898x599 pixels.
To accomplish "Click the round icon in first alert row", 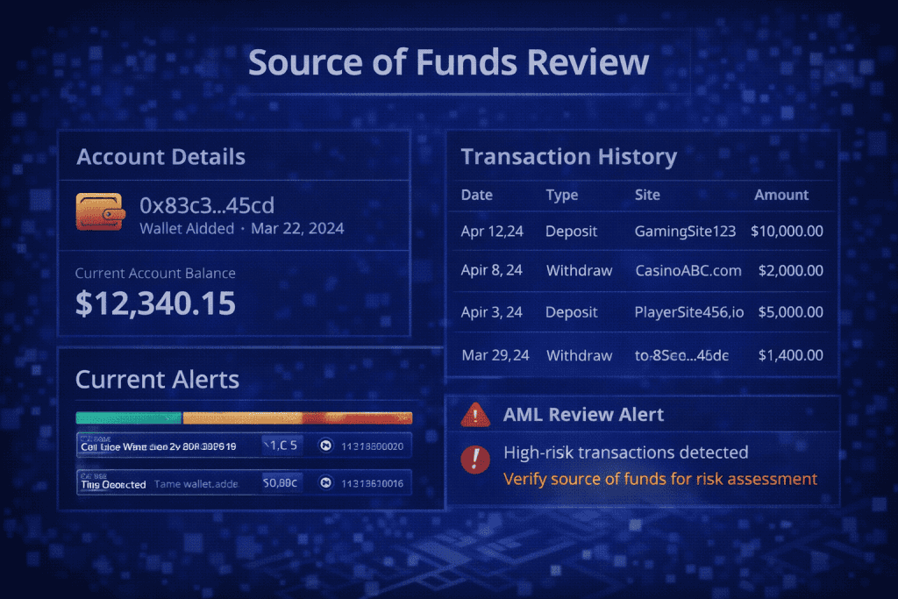I will [x=325, y=446].
